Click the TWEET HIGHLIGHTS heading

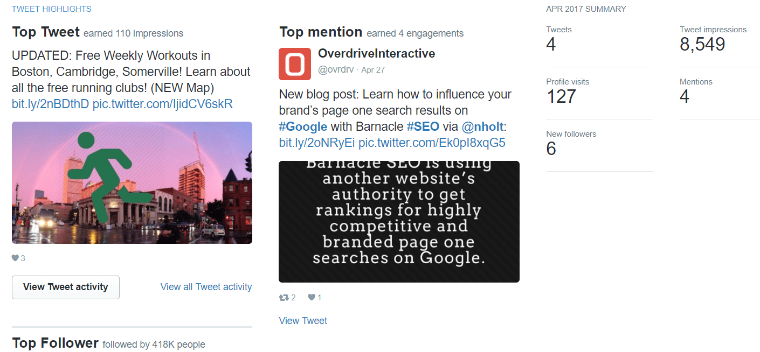[x=52, y=9]
